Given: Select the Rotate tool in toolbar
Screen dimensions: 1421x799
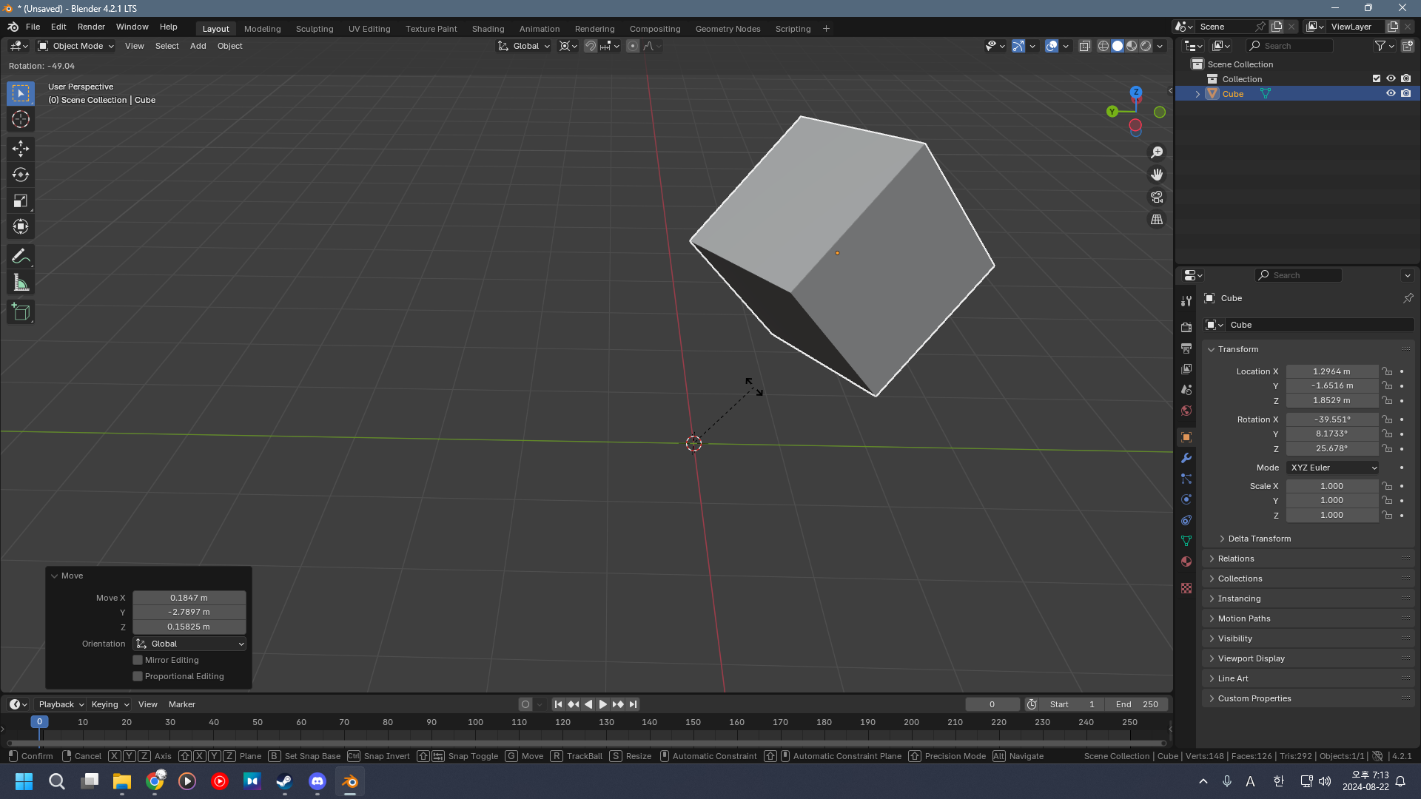Looking at the screenshot, I should click(21, 175).
